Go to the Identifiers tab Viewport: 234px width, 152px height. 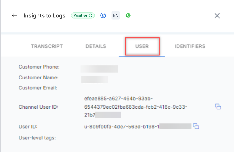(190, 46)
